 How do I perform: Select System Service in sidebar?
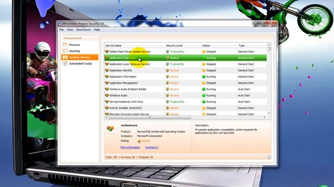(x=80, y=58)
